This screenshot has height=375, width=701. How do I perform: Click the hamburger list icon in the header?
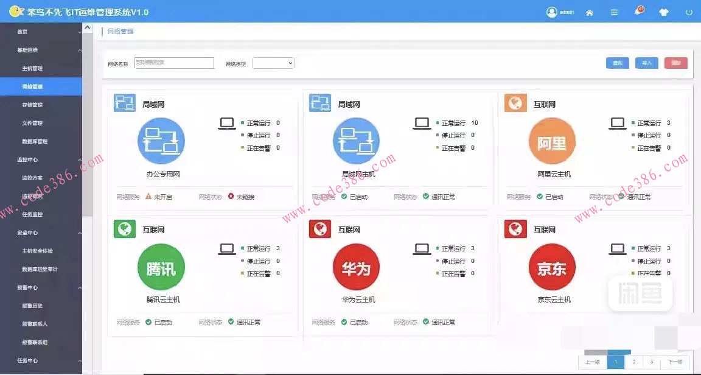click(x=613, y=12)
